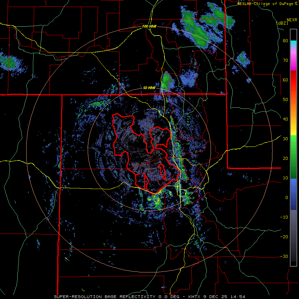Click the 'SUPER-RESOLUTION BASE REFLECTIVITY' caption text

[105, 297]
